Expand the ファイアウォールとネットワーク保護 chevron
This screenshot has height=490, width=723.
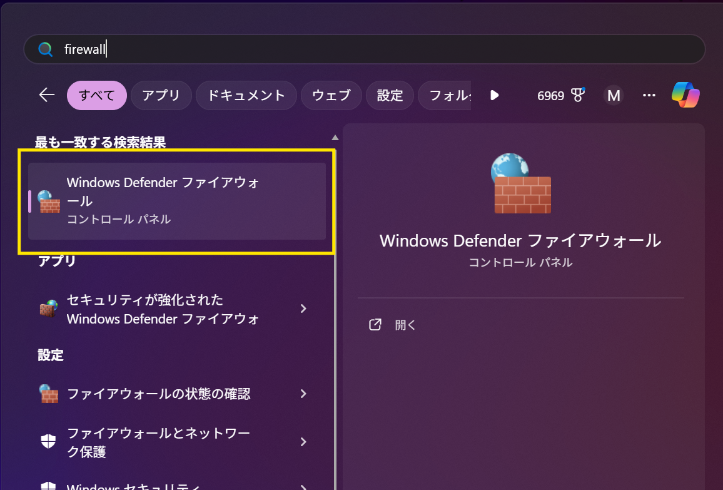[303, 442]
